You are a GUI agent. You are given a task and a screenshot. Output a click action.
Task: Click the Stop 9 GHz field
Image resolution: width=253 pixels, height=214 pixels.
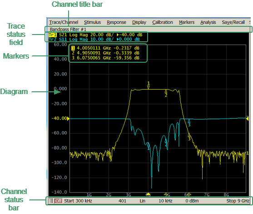238,201
